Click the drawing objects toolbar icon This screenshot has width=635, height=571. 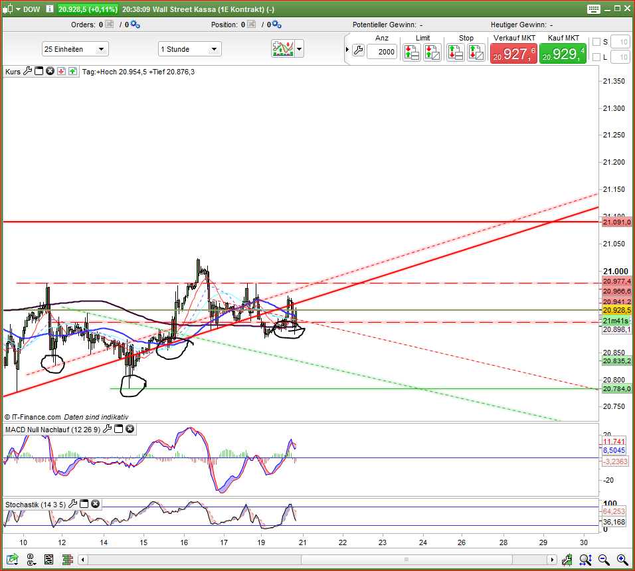point(567,560)
